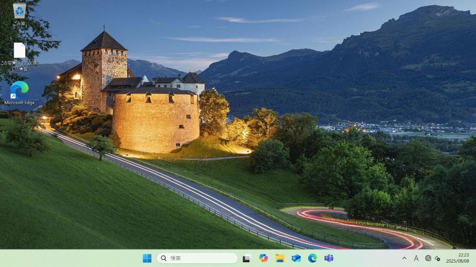The height and width of the screenshot is (267, 476).
Task: Open File Explorer from the taskbar
Action: pyautogui.click(x=280, y=258)
